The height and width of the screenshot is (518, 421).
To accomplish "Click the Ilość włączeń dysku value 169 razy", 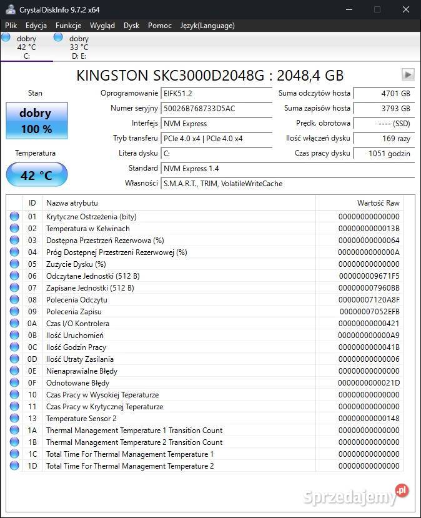I will pos(384,139).
